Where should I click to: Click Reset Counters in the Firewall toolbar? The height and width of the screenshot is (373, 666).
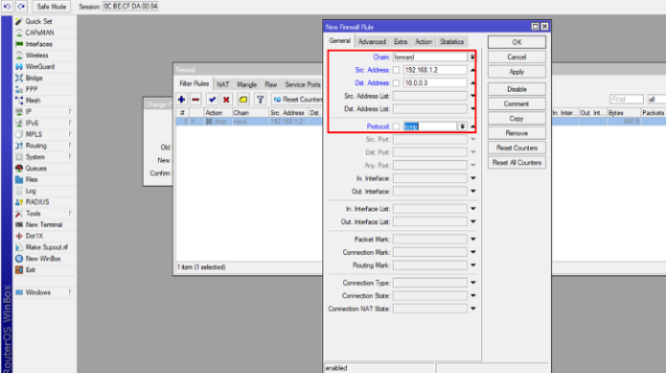click(x=297, y=100)
